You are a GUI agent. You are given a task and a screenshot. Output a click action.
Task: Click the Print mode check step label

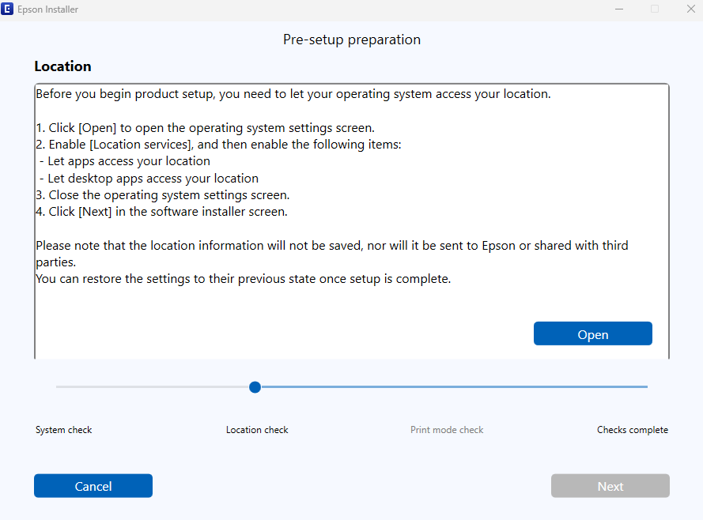[447, 430]
